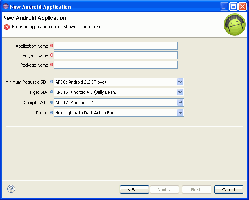Click the help question mark icon

point(11,189)
